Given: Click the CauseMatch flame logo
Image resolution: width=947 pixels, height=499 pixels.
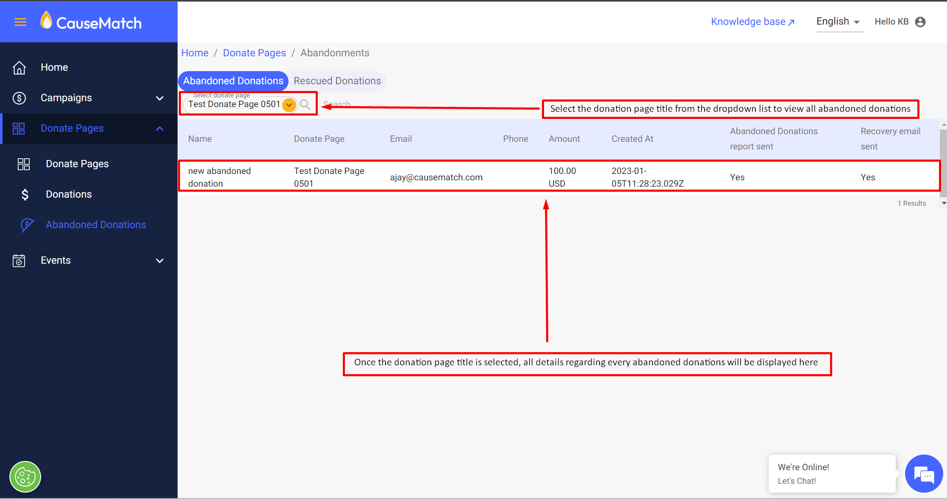Looking at the screenshot, I should pos(46,21).
